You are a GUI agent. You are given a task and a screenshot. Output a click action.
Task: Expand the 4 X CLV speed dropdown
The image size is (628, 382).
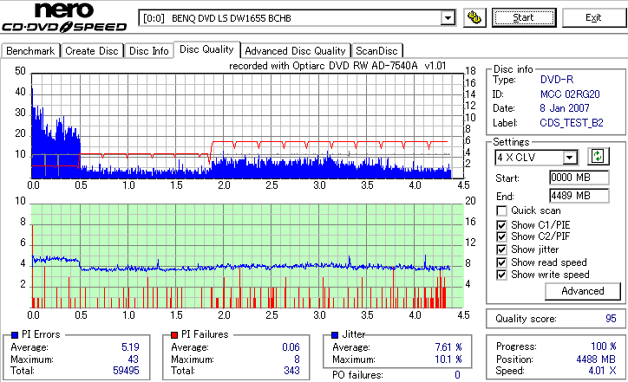click(569, 158)
